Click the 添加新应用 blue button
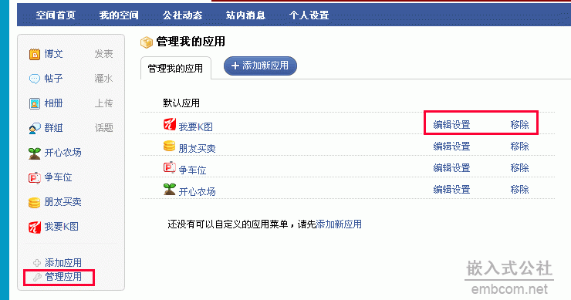The height and width of the screenshot is (300, 571). click(x=260, y=66)
